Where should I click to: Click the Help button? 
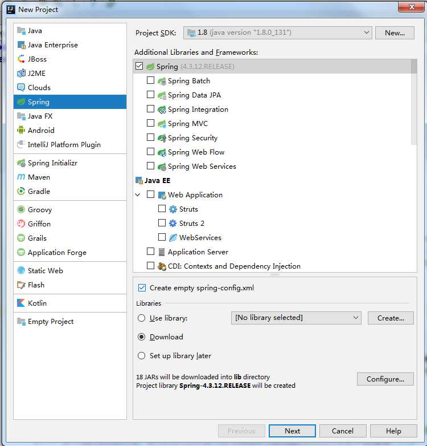[393, 431]
